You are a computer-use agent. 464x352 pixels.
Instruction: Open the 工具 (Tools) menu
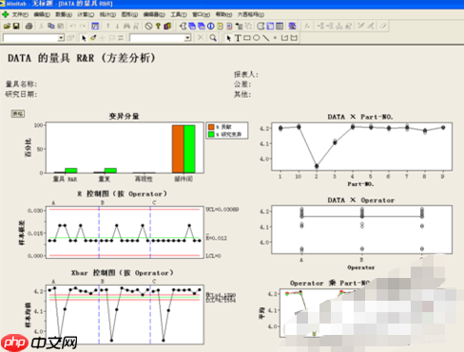[179, 14]
